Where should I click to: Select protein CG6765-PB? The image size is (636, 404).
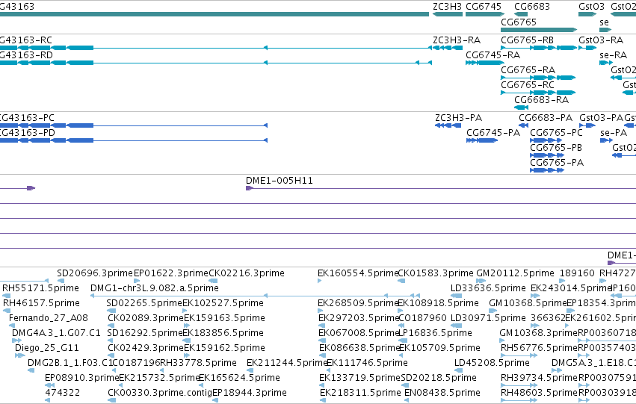(x=547, y=155)
